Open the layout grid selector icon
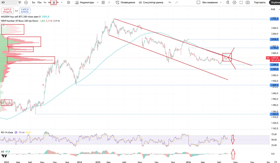280x163 pixels. pos(103,3)
